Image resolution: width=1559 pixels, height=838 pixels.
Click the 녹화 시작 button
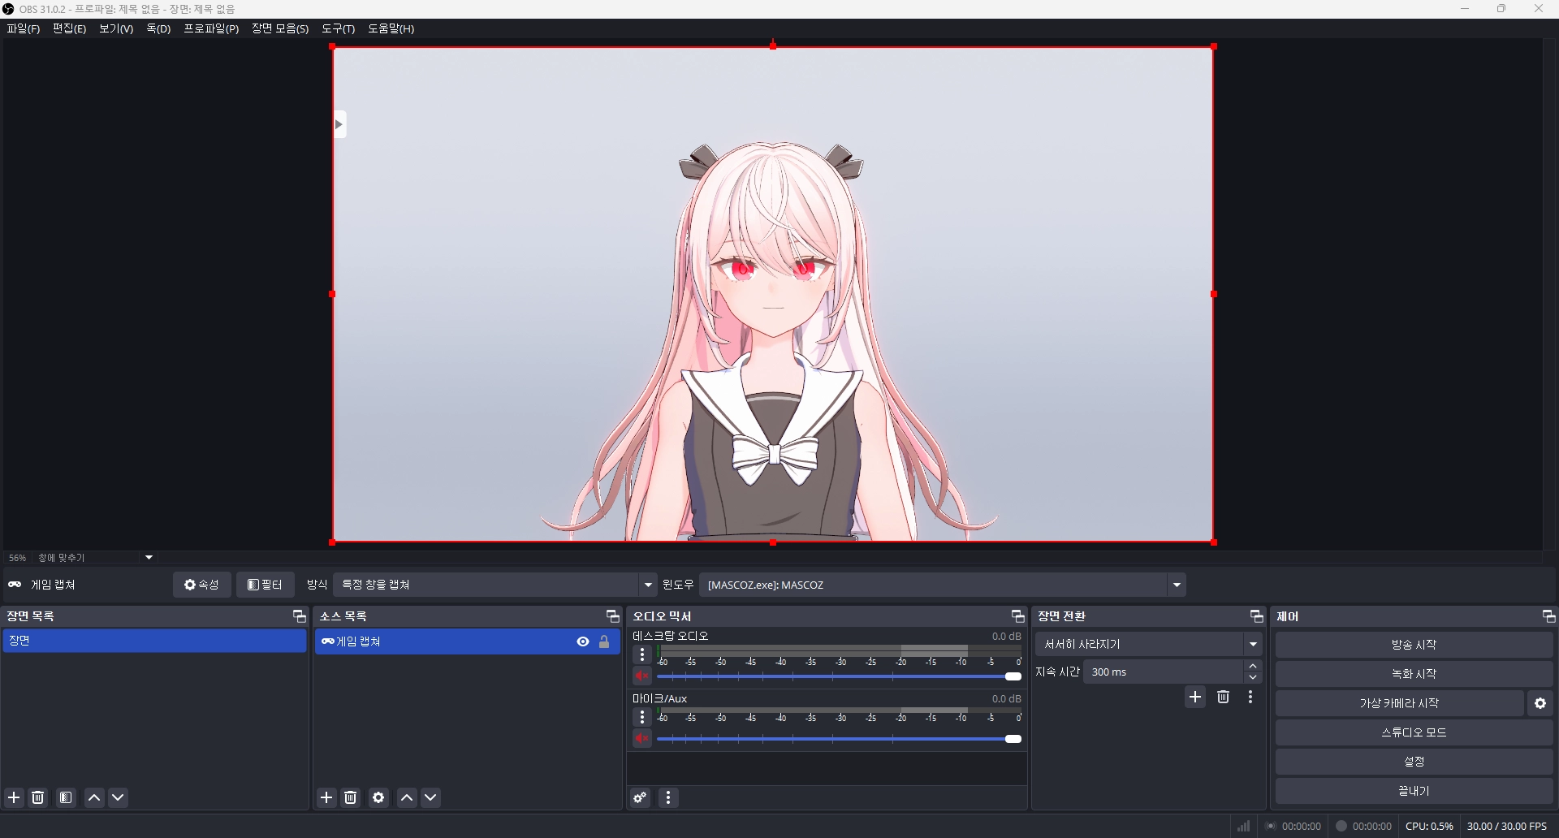coord(1414,674)
